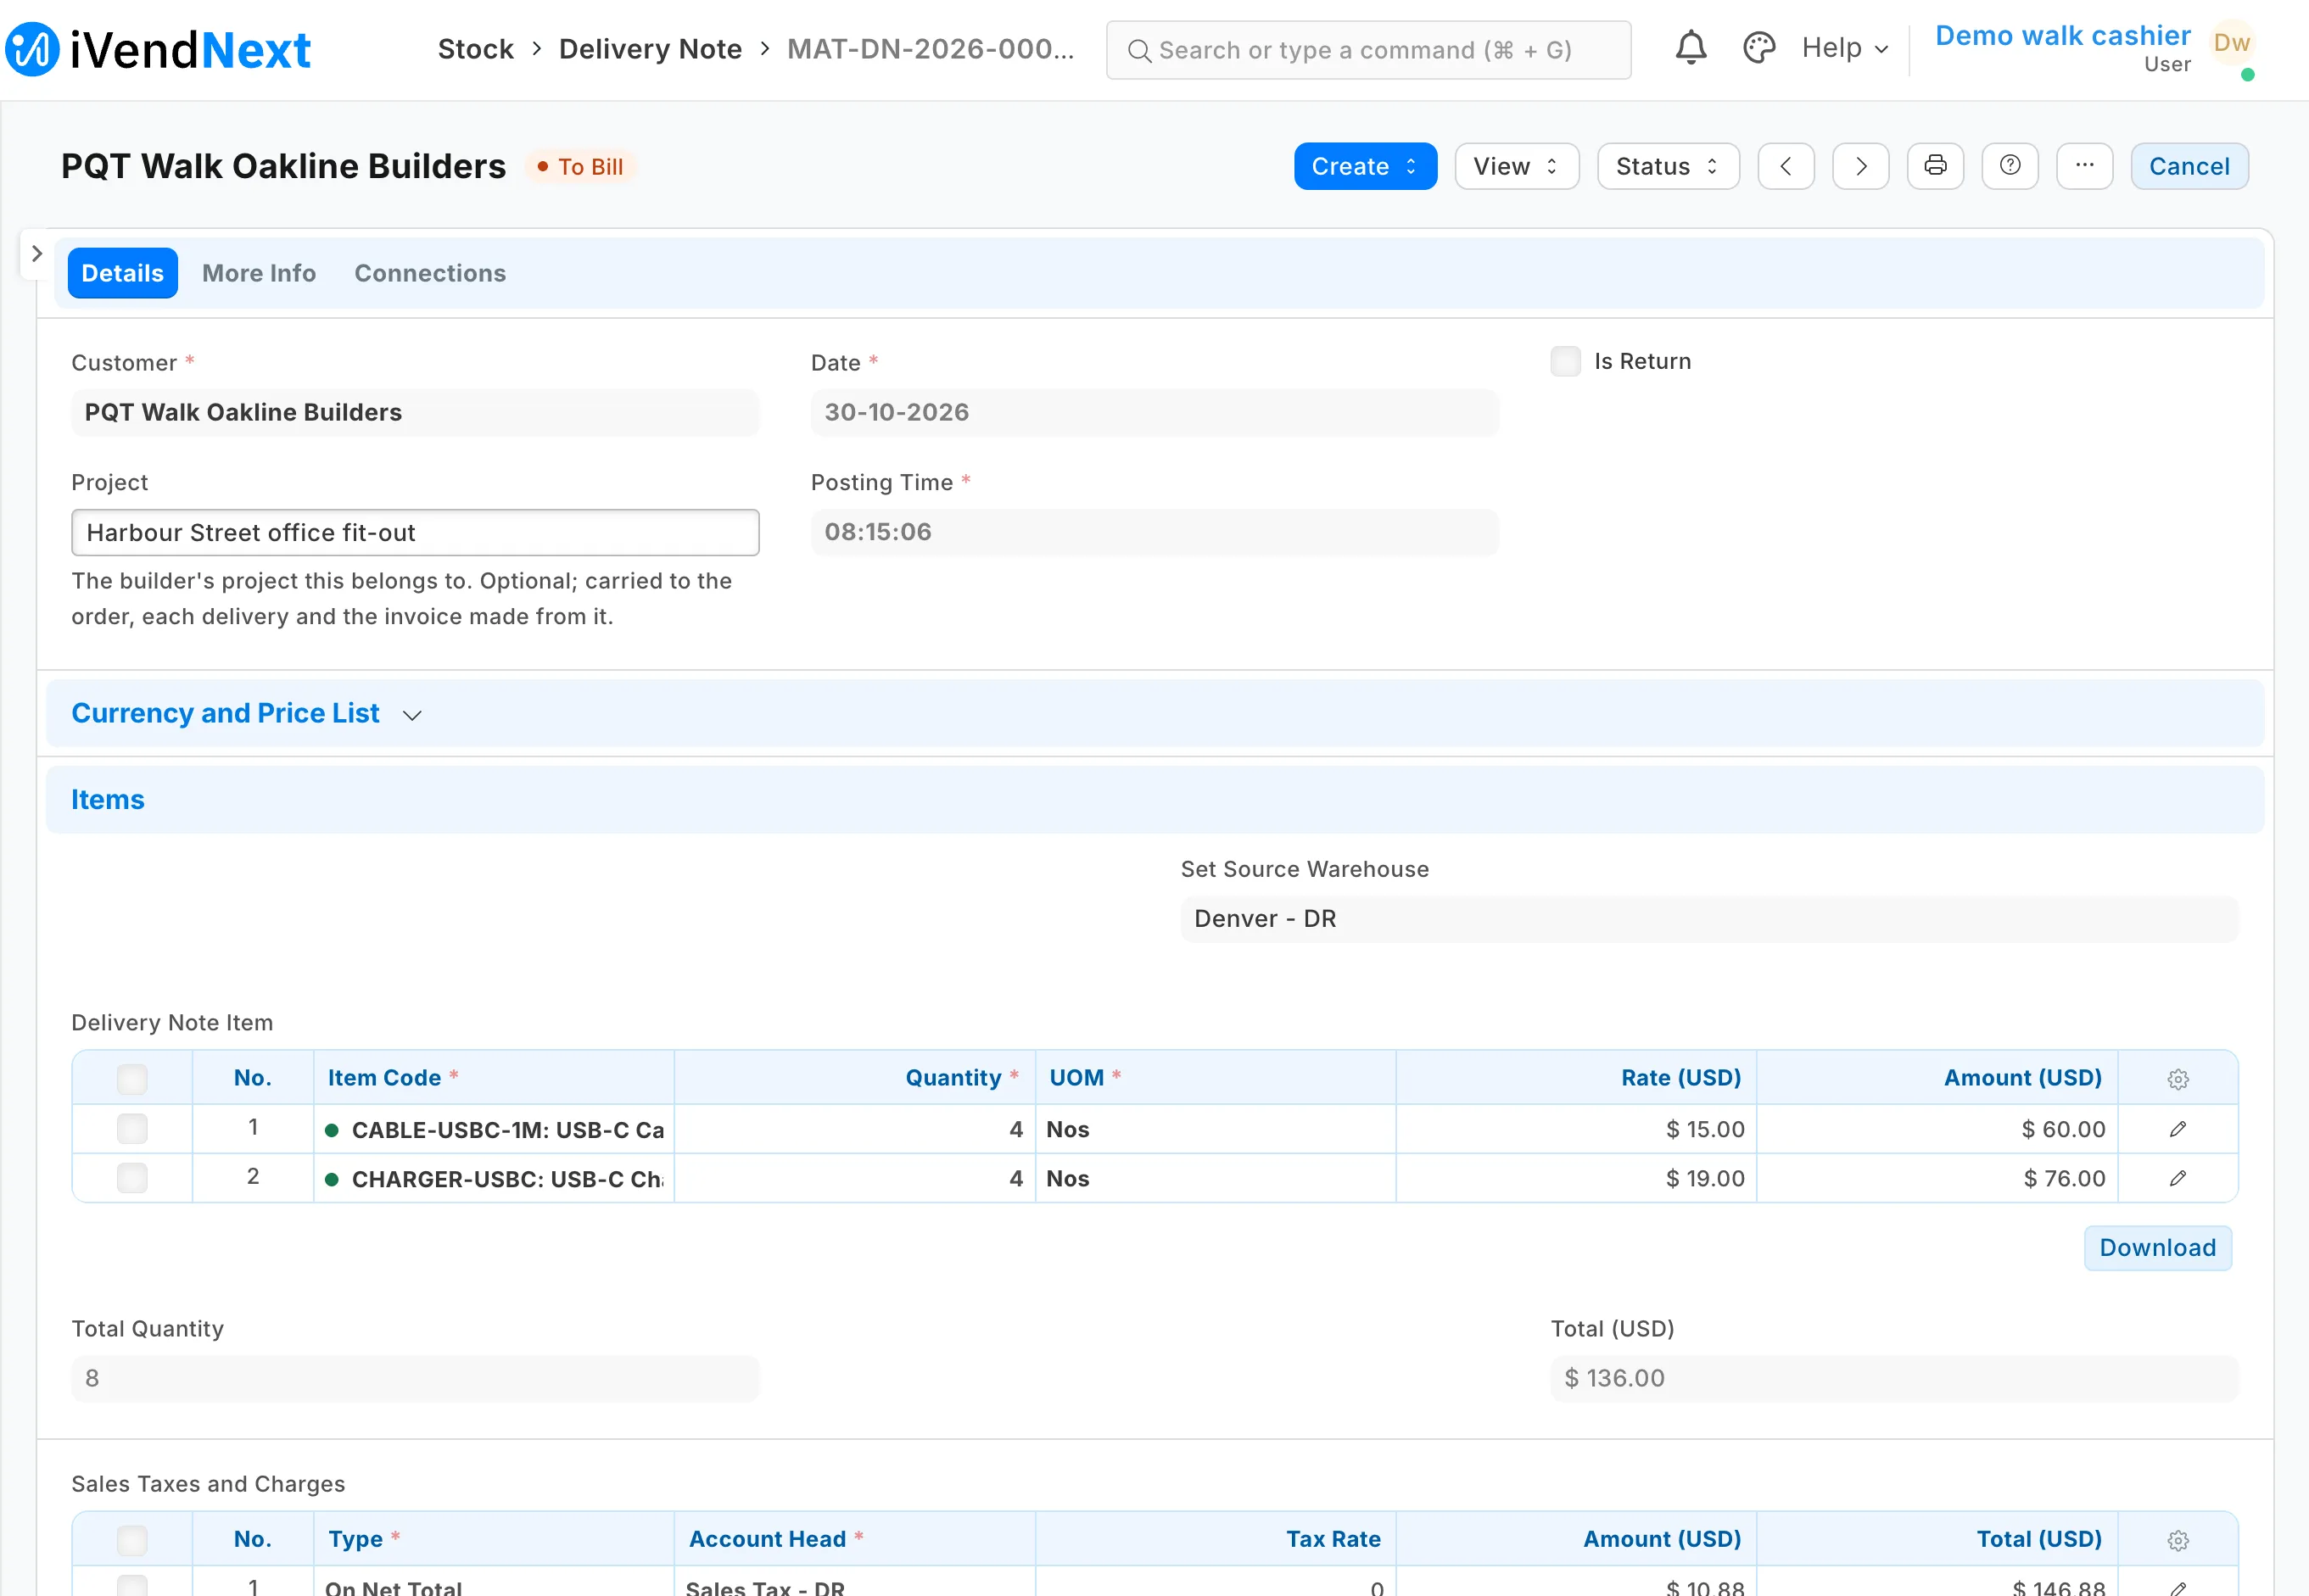The width and height of the screenshot is (2309, 1596).
Task: Click the Customer field value
Action: pos(415,412)
